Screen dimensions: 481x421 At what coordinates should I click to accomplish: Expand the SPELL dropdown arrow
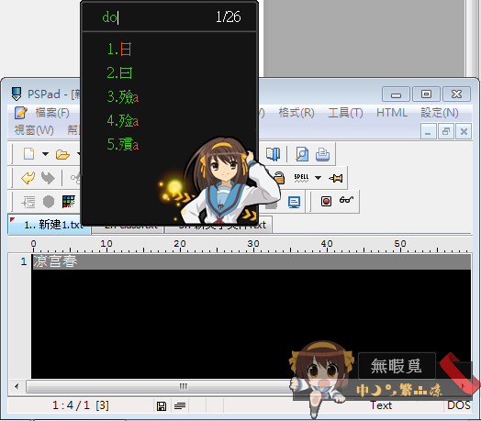[x=318, y=178]
